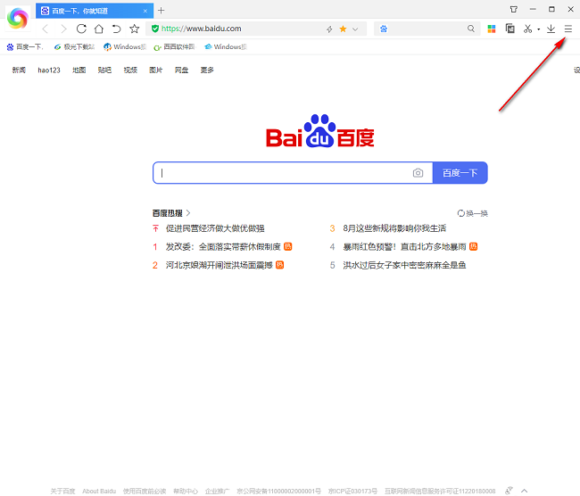Click the lightning speed mode icon
Viewport: 580px width, 496px height.
point(329,29)
